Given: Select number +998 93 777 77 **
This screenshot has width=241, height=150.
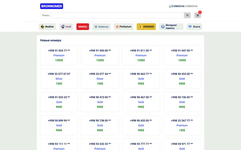Looking at the screenshot, I should (x=141, y=144).
